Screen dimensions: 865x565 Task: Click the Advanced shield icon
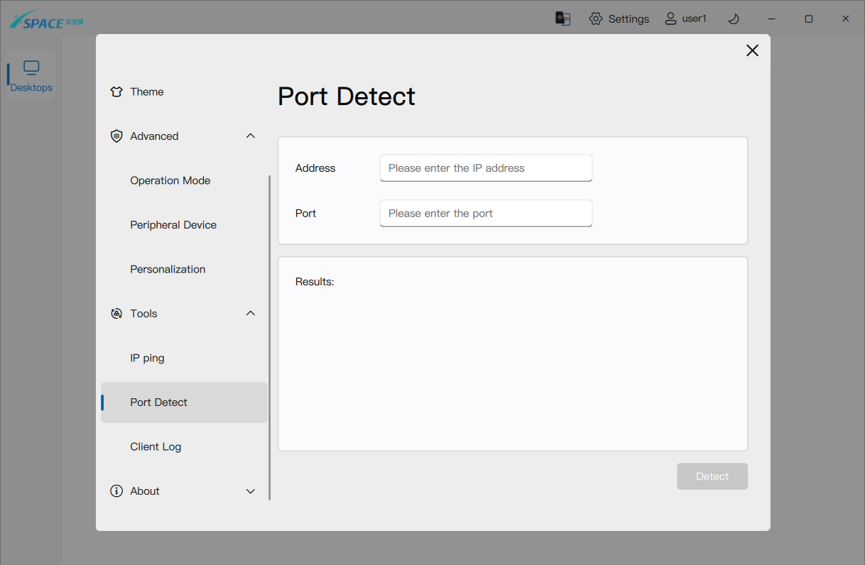click(x=117, y=136)
